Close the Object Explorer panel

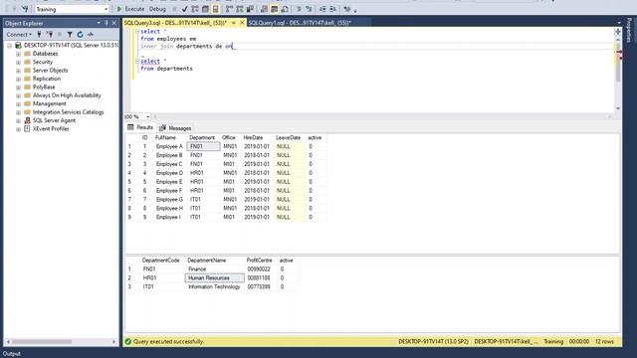click(x=114, y=23)
